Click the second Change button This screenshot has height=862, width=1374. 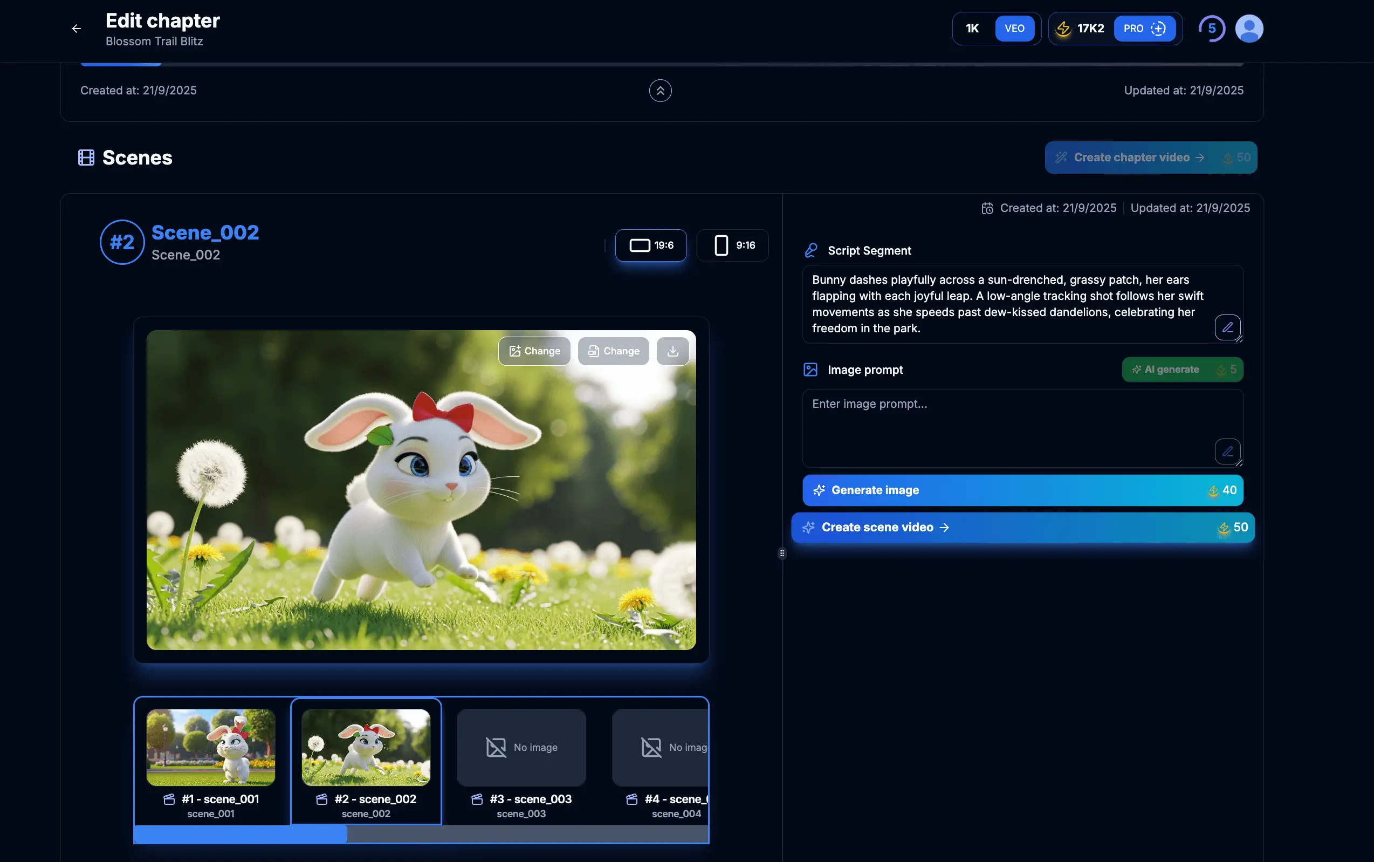coord(613,351)
